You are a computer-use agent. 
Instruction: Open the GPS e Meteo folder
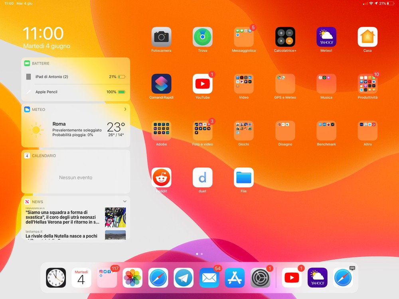[285, 84]
